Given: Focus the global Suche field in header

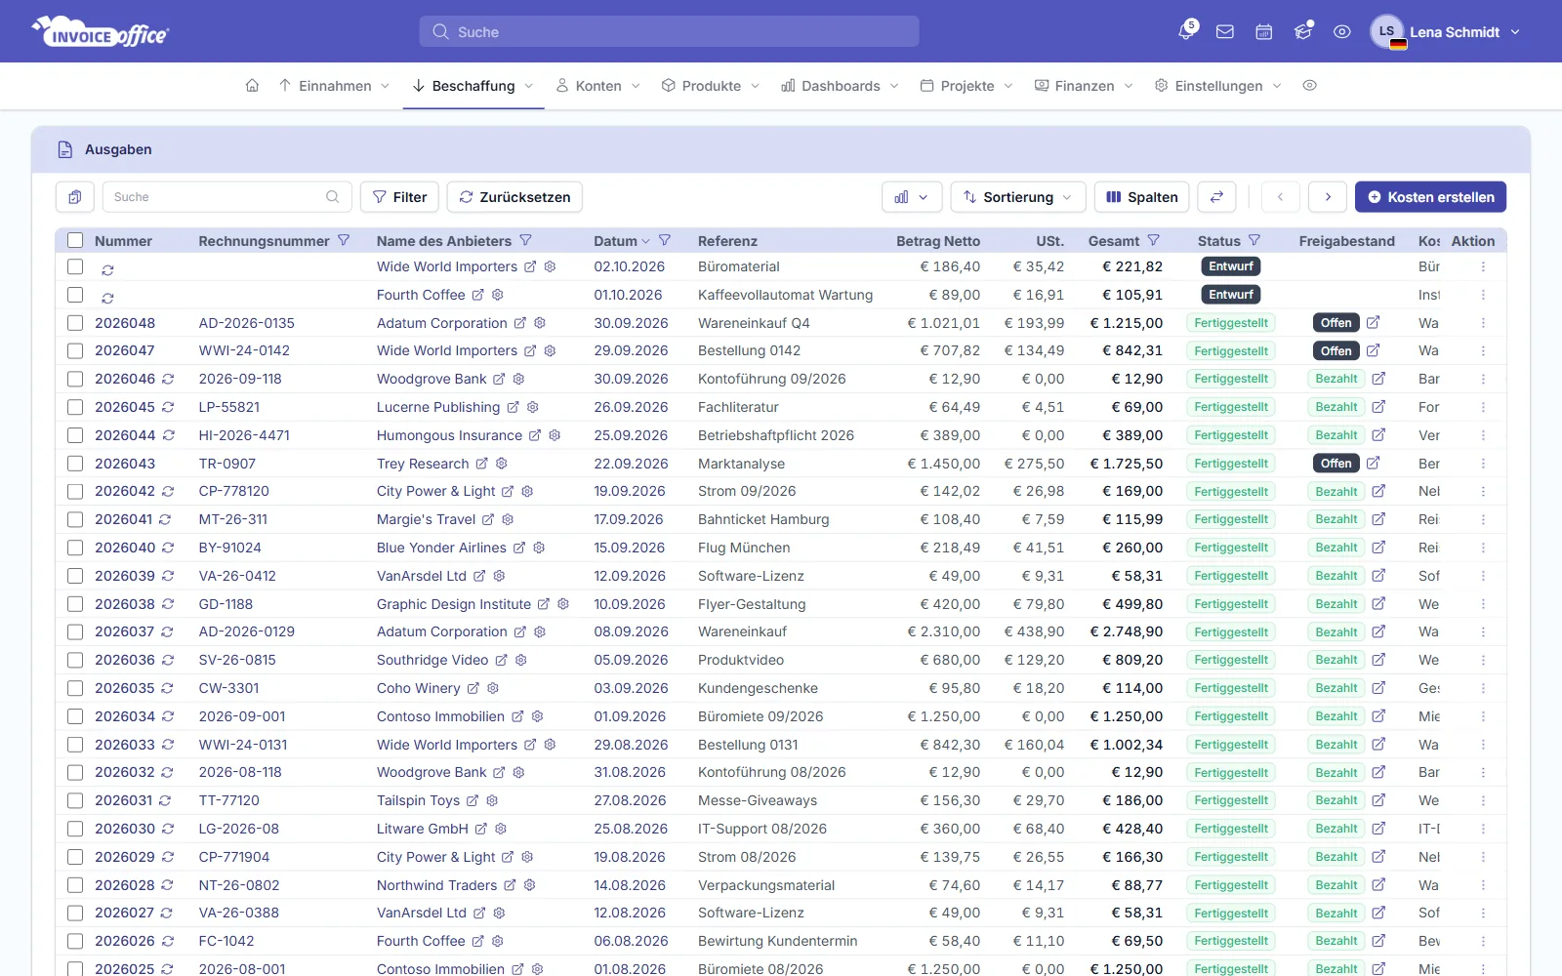Looking at the screenshot, I should point(670,31).
